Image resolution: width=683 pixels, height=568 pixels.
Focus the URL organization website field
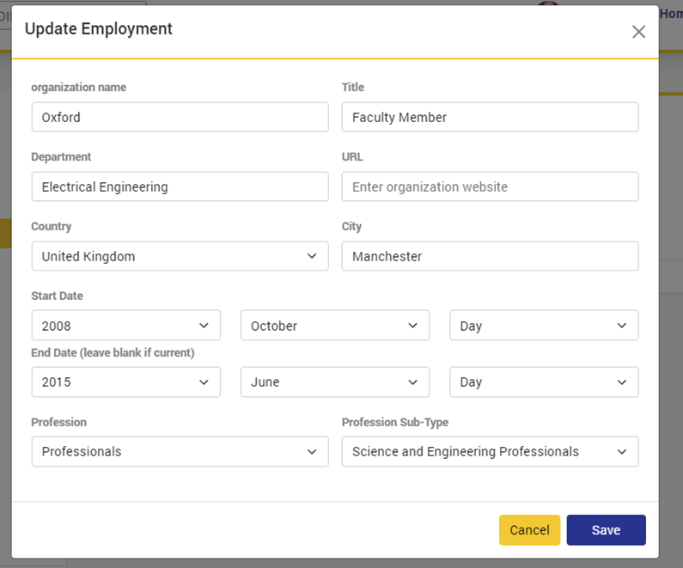(490, 187)
